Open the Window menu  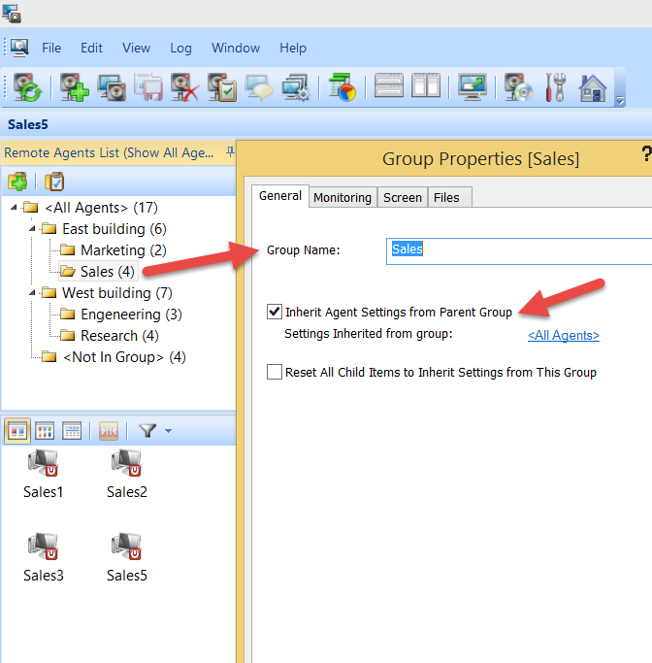236,48
